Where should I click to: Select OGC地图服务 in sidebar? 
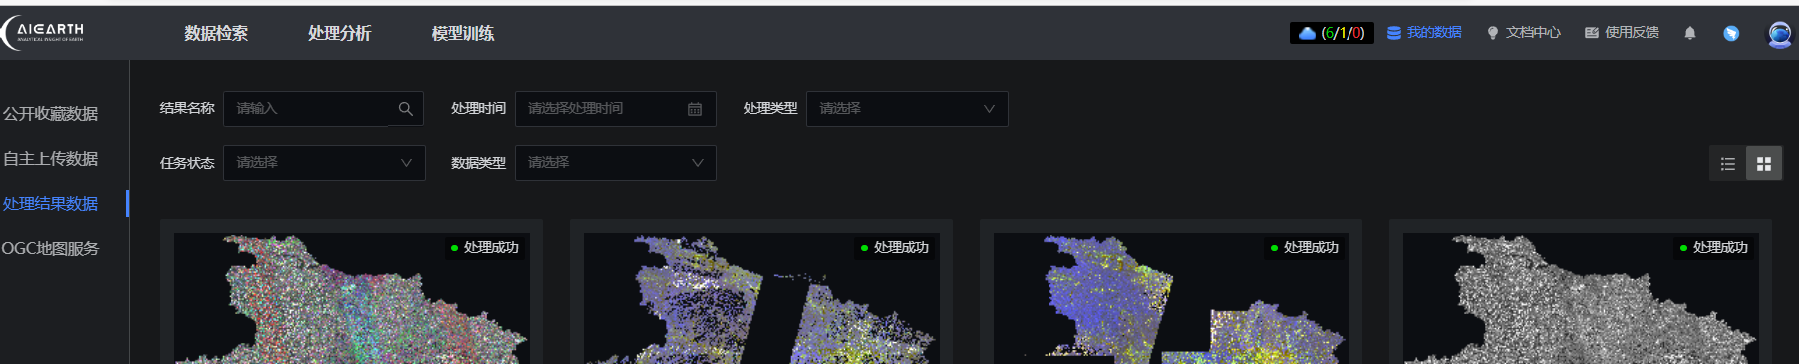pos(50,249)
